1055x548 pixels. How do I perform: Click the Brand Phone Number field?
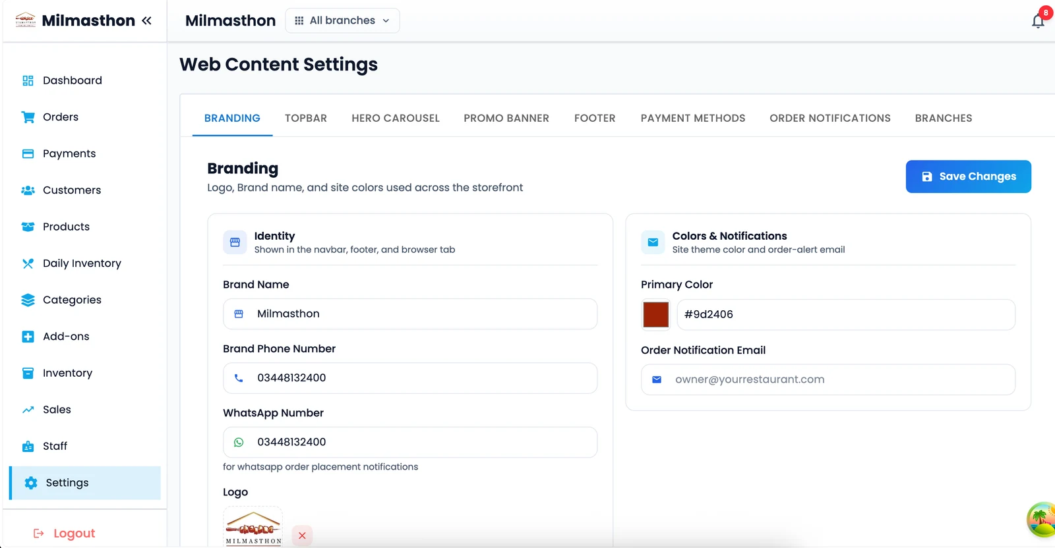[x=410, y=378]
